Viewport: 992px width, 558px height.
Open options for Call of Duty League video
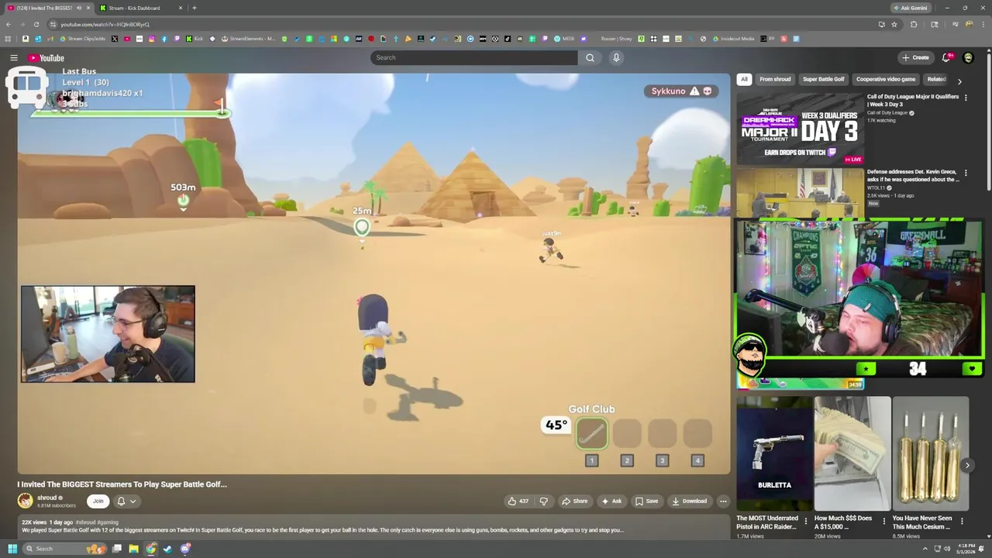click(966, 98)
